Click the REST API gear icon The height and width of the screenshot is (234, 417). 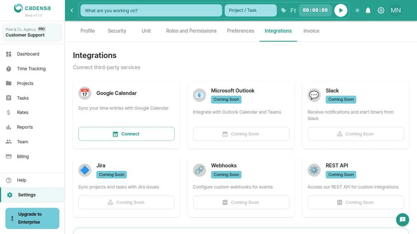click(x=314, y=170)
